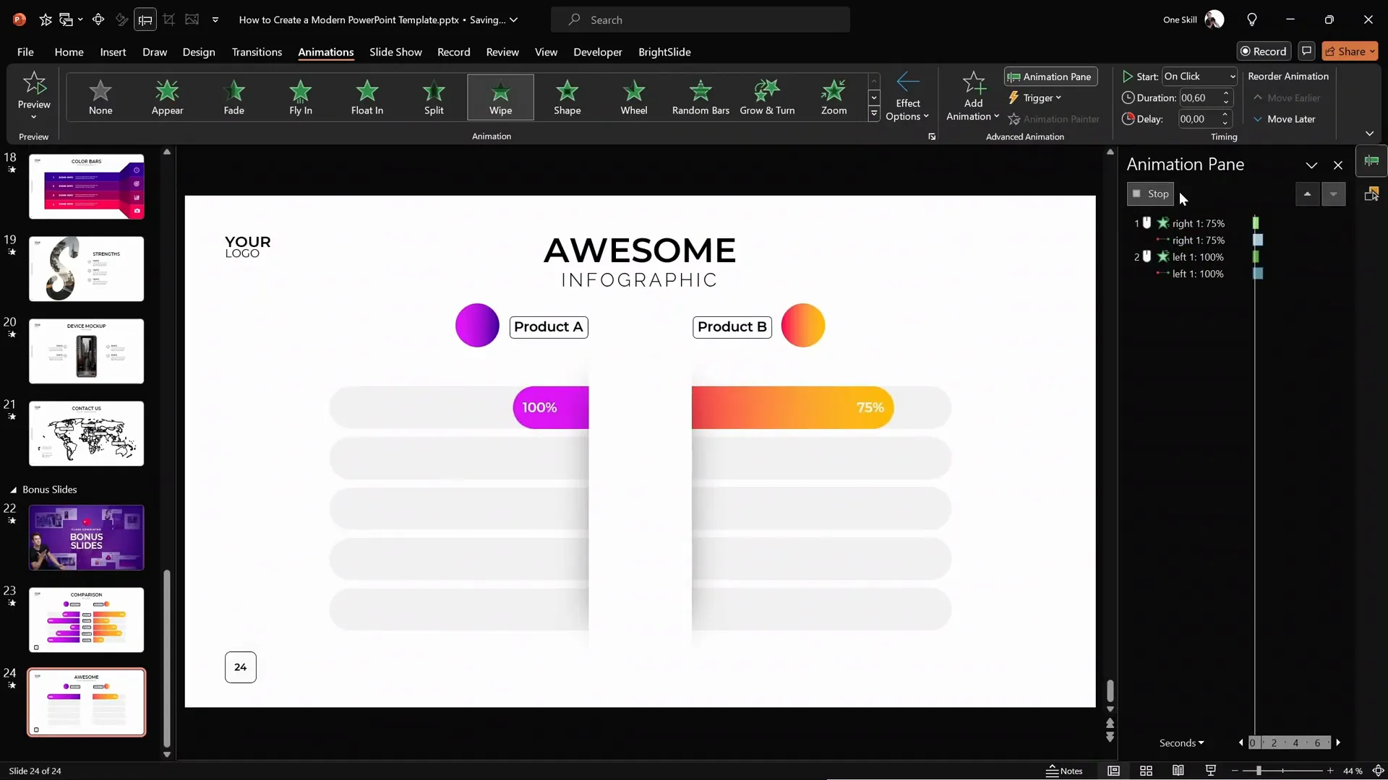Apply the Fly In animation
The height and width of the screenshot is (780, 1388).
pos(301,97)
